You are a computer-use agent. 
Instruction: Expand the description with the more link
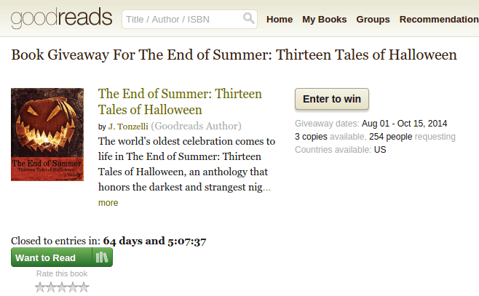(108, 203)
